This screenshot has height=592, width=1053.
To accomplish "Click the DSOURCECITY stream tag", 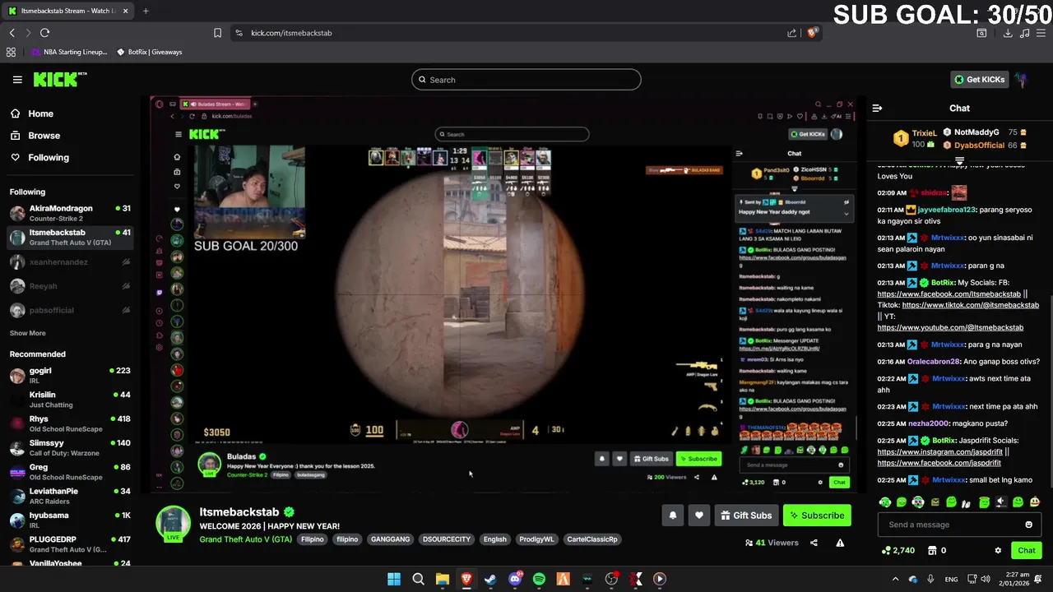I will [x=447, y=539].
